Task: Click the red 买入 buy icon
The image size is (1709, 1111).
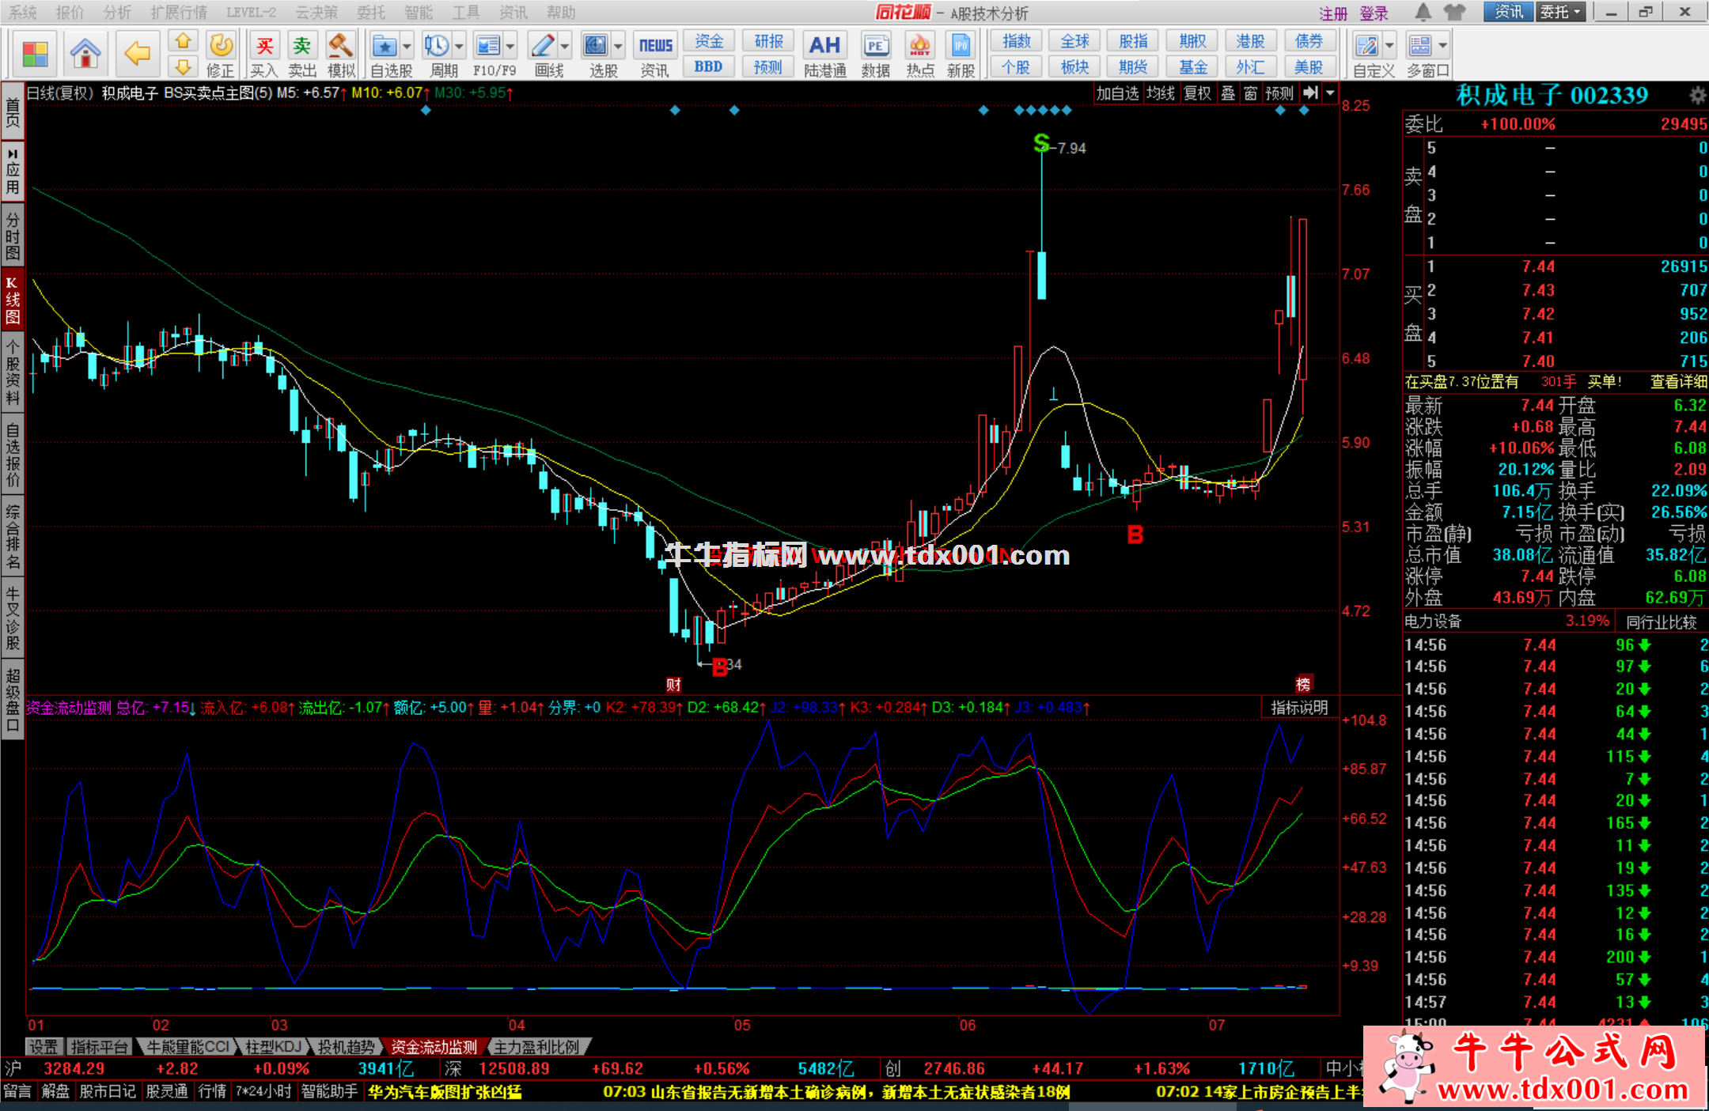Action: 264,46
